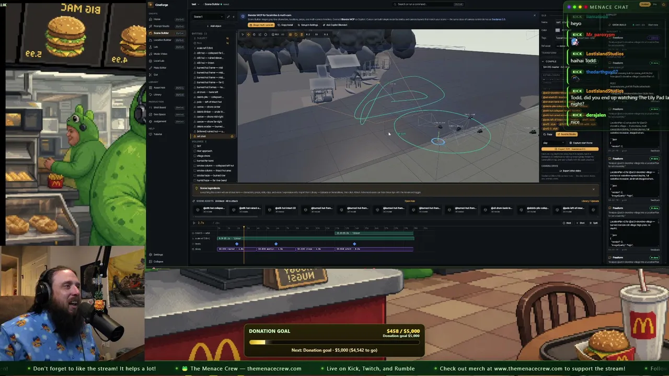This screenshot has height=376, width=669.
Task: Check the humid haze — far river bend checkbox
Action: coord(195,180)
